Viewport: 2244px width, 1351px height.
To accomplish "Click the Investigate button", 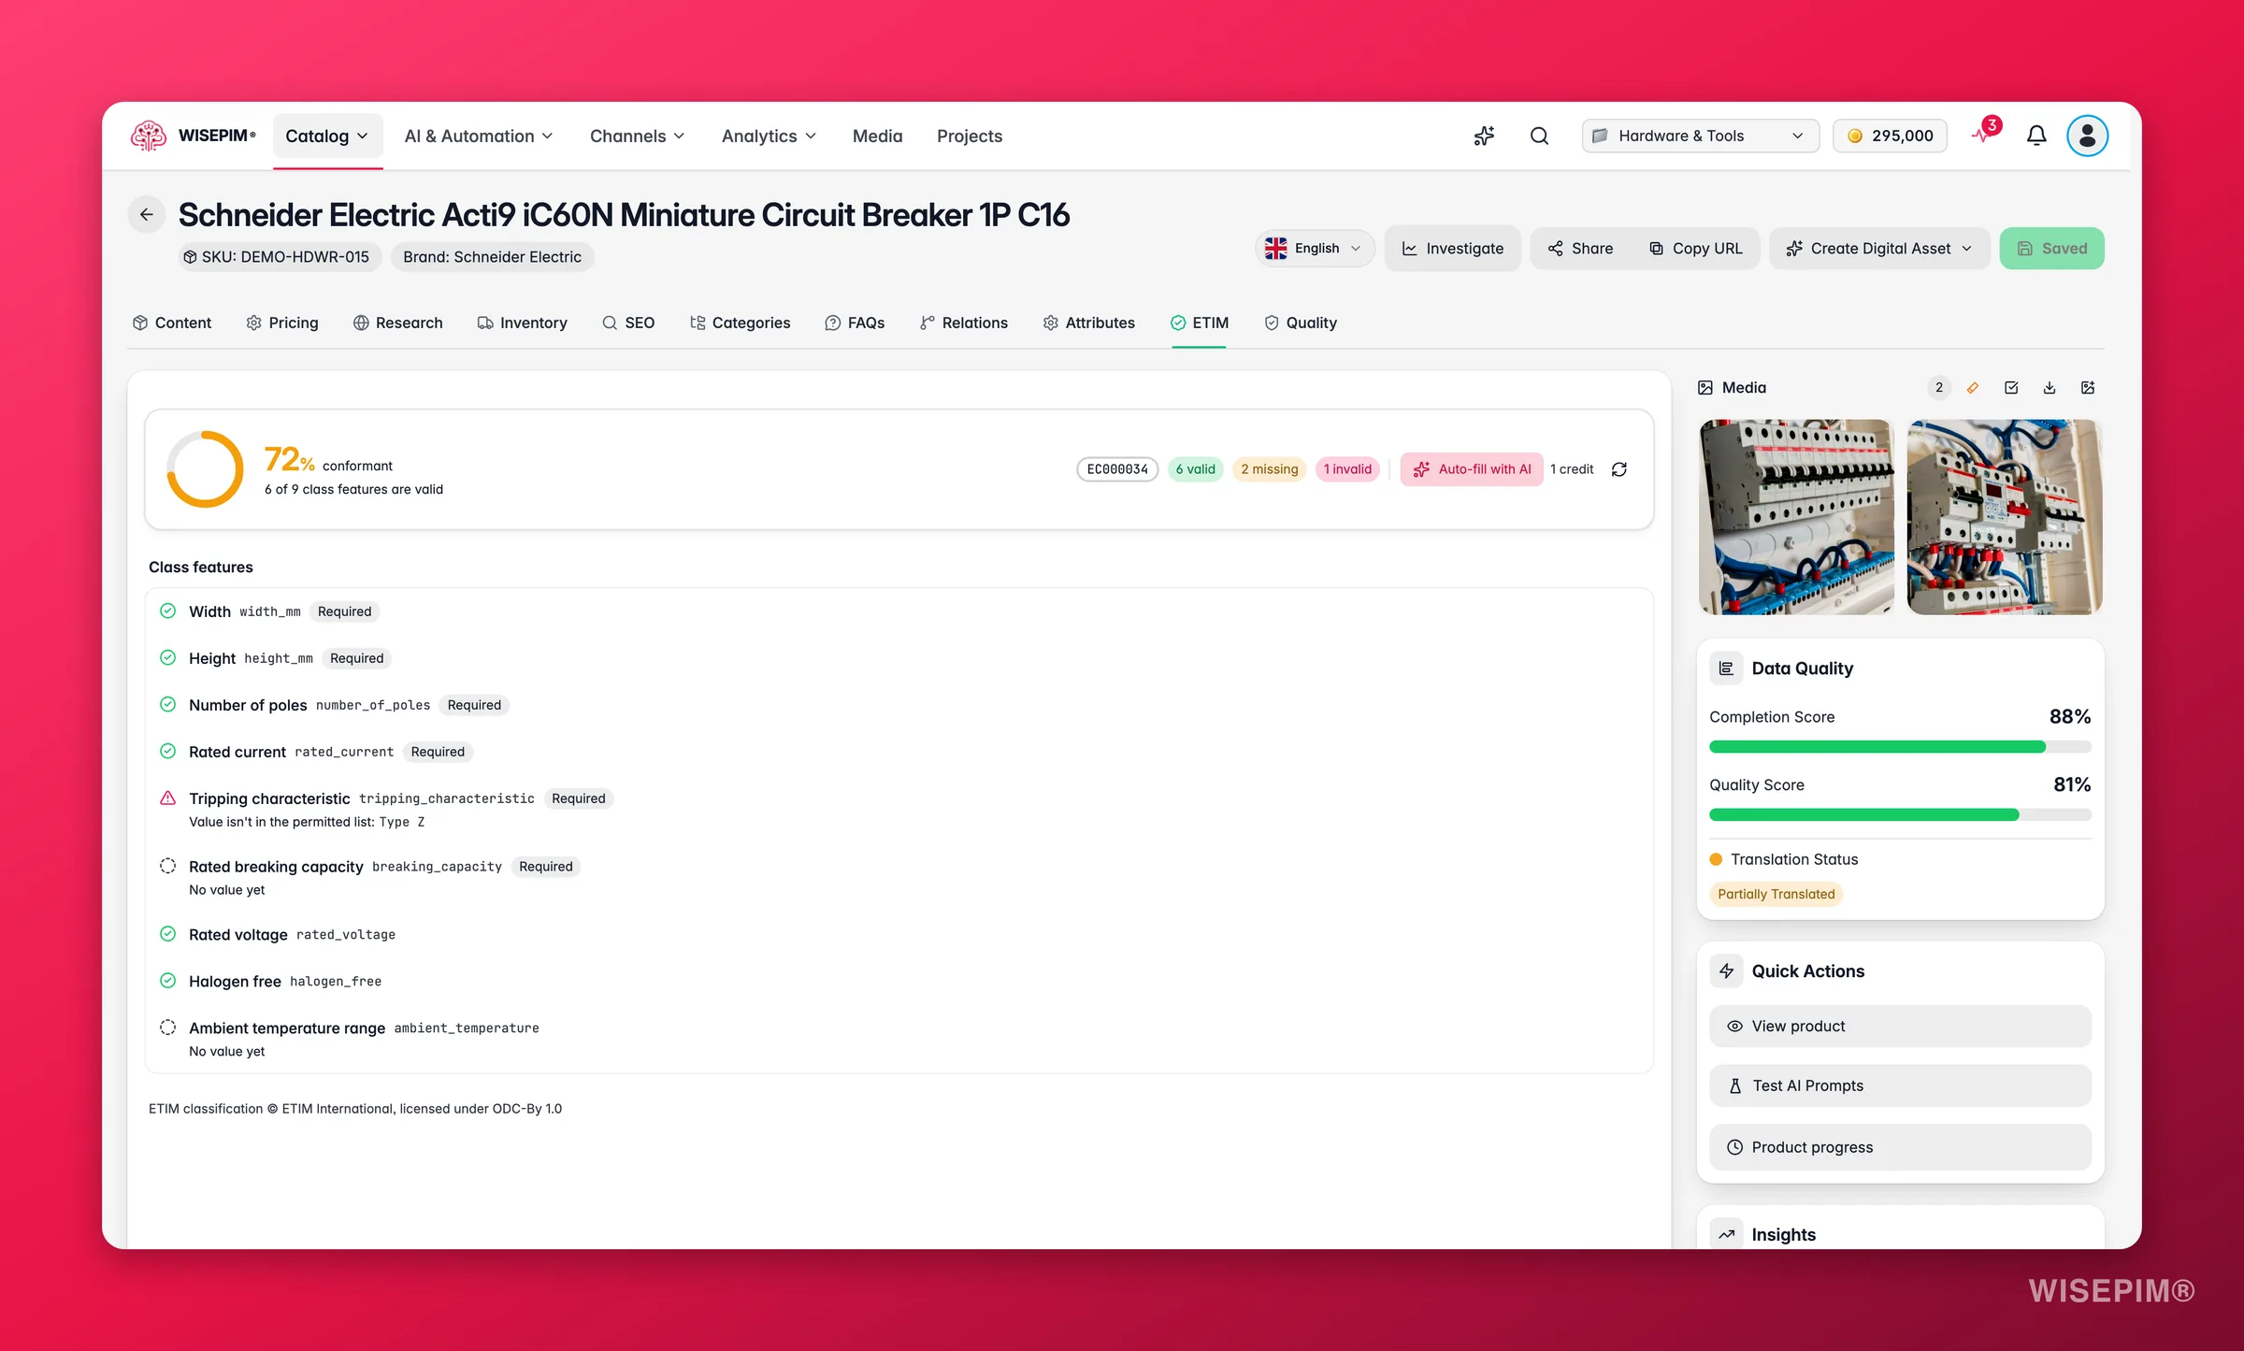I will click(x=1452, y=248).
